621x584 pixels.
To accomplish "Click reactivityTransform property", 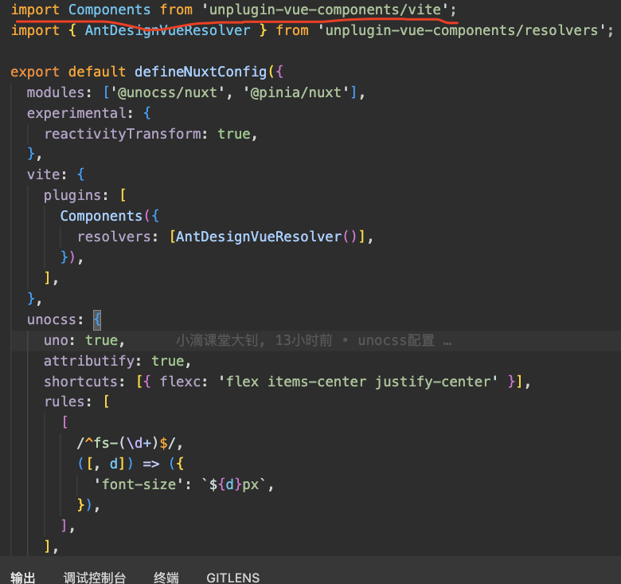I will [123, 134].
